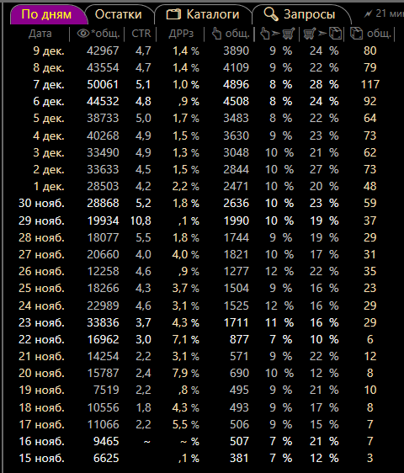The height and width of the screenshot is (473, 404).
Task: Switch to the Каталоги tab
Action: 203,14
